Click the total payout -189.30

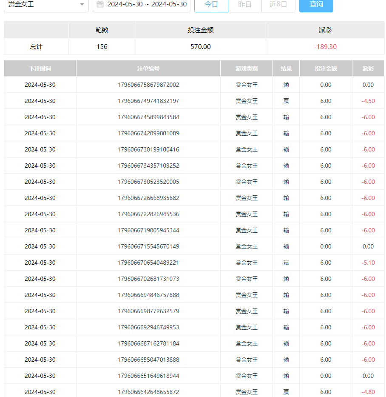pos(325,47)
